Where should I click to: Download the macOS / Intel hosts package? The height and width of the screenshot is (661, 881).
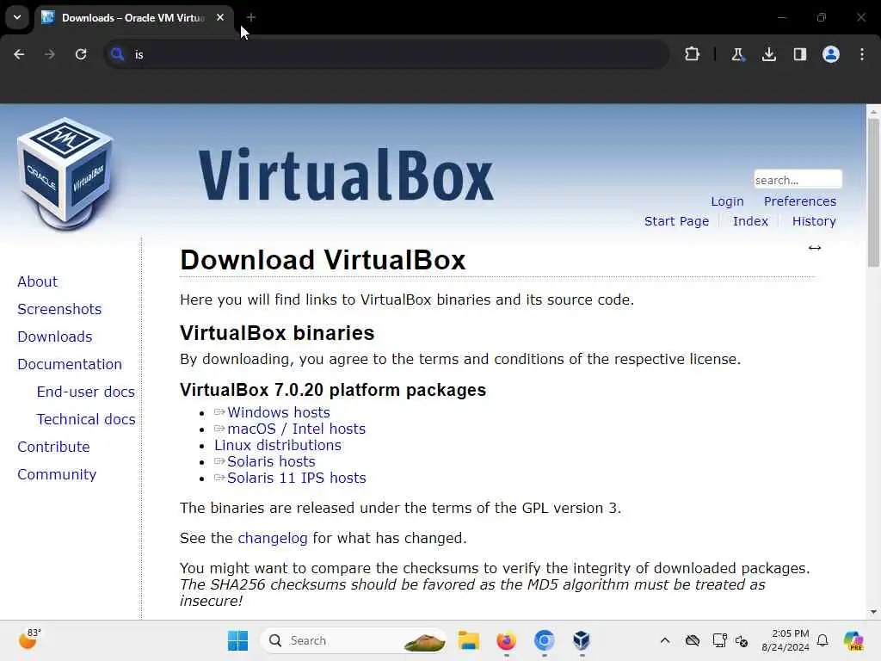[x=296, y=429]
